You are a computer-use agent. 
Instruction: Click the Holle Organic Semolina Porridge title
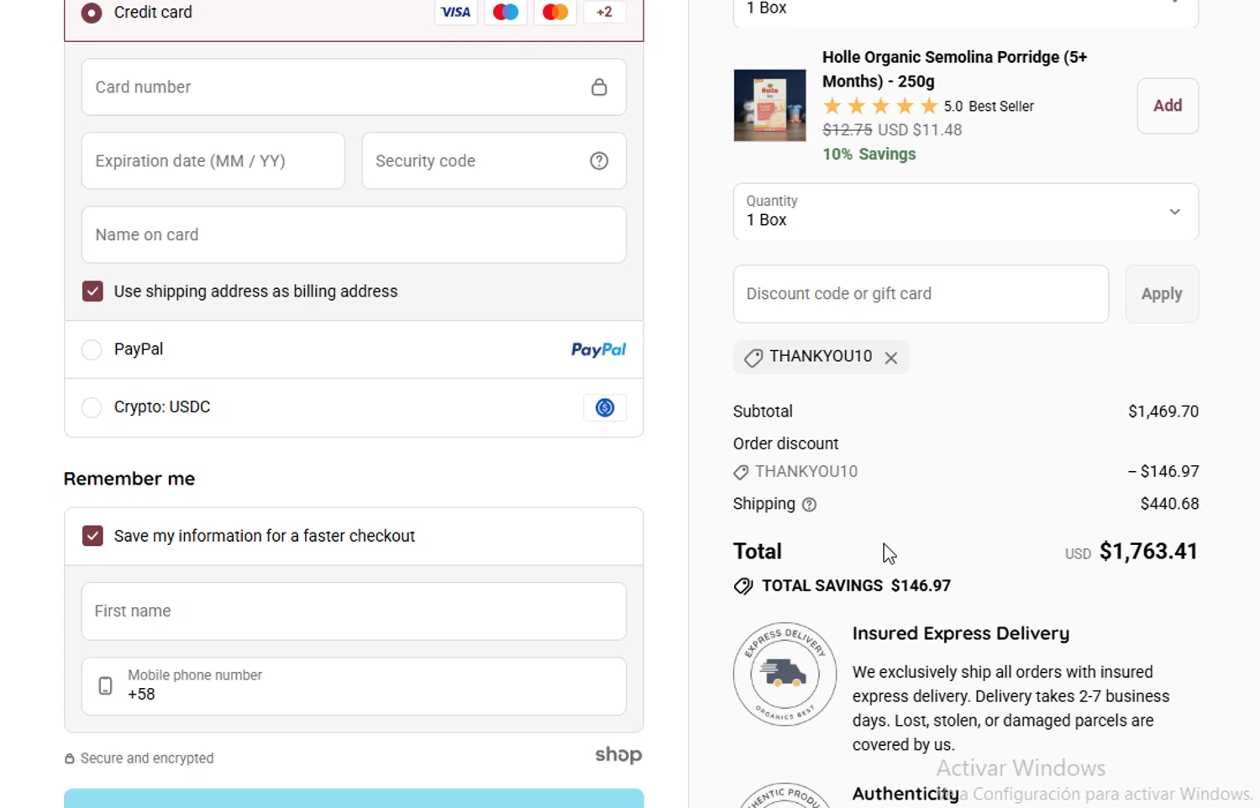[x=954, y=69]
